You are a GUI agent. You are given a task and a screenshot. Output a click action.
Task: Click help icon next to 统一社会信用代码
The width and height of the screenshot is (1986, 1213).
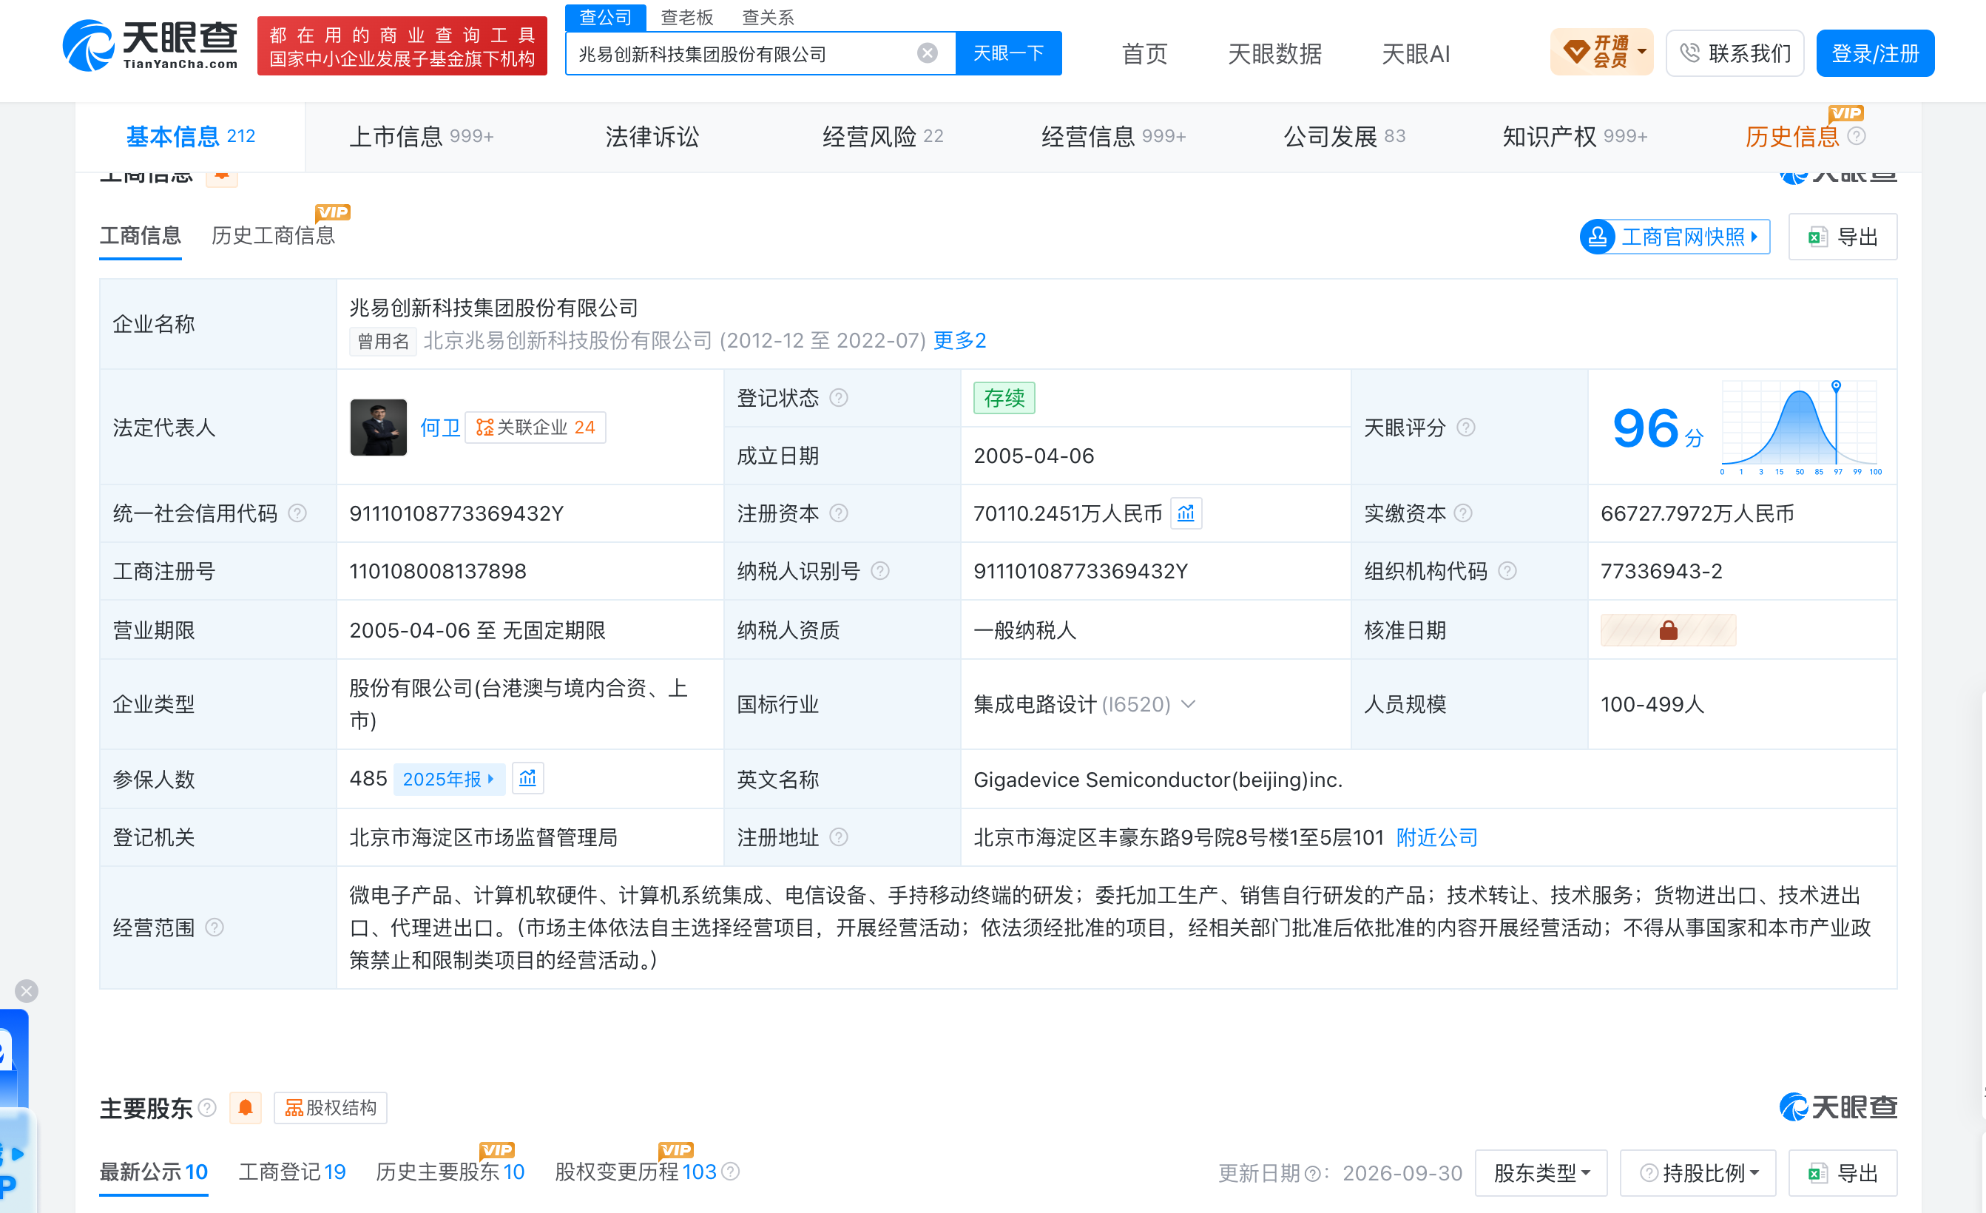click(x=297, y=513)
